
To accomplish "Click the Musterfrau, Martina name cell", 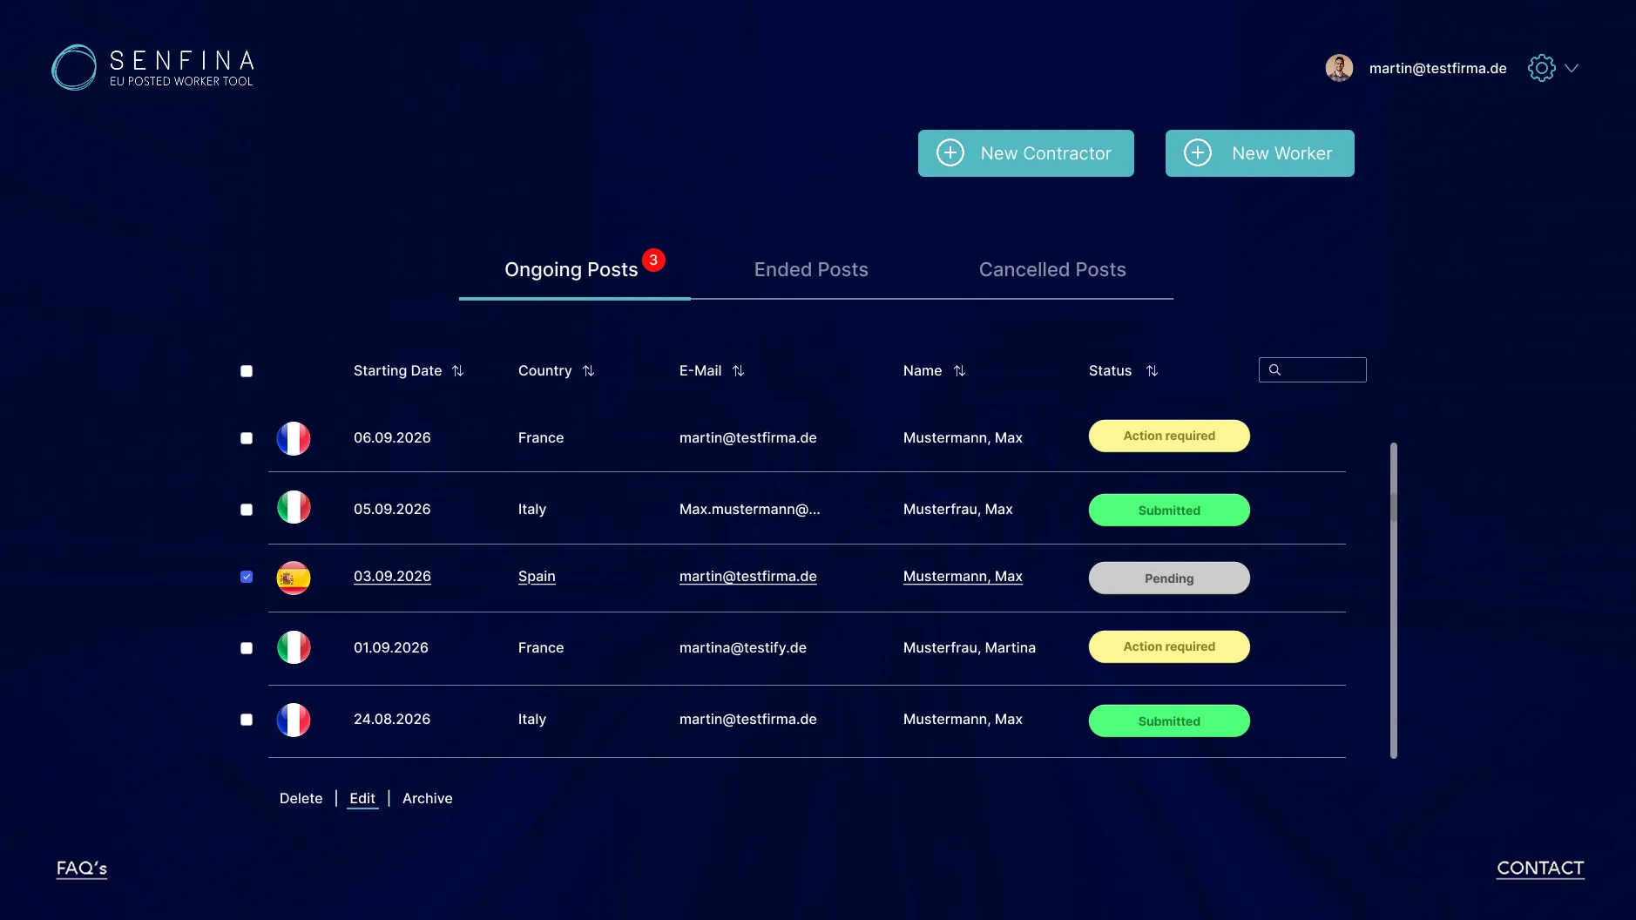I will [969, 648].
